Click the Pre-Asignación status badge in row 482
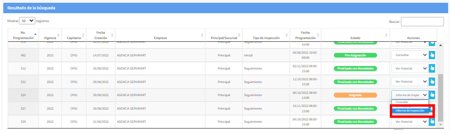The image size is (451, 134). [x=355, y=55]
